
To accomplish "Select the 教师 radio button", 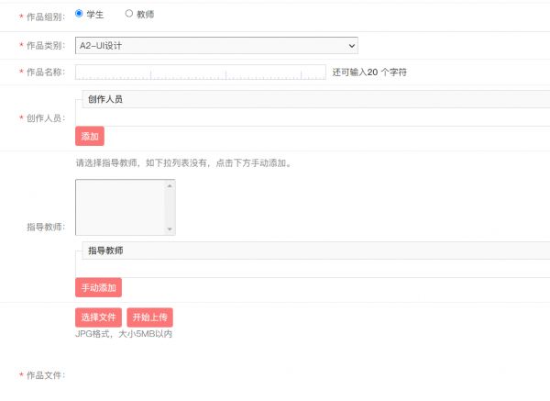I will point(128,14).
